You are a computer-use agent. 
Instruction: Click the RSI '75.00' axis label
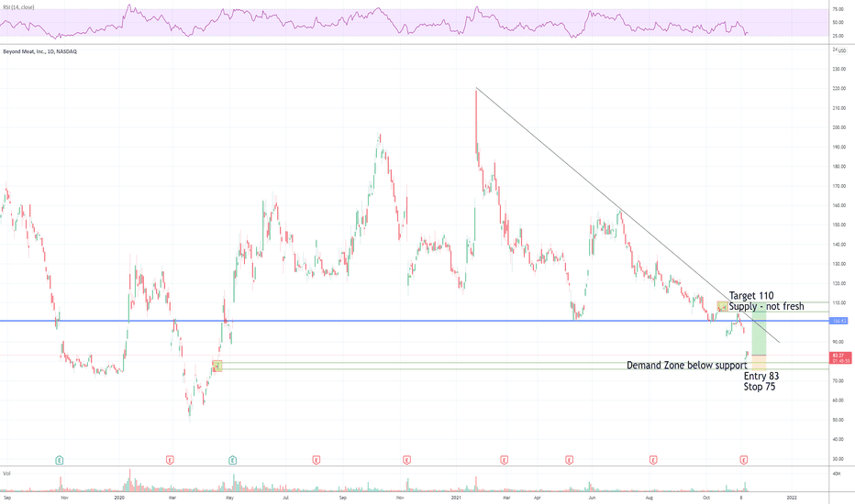click(x=838, y=9)
